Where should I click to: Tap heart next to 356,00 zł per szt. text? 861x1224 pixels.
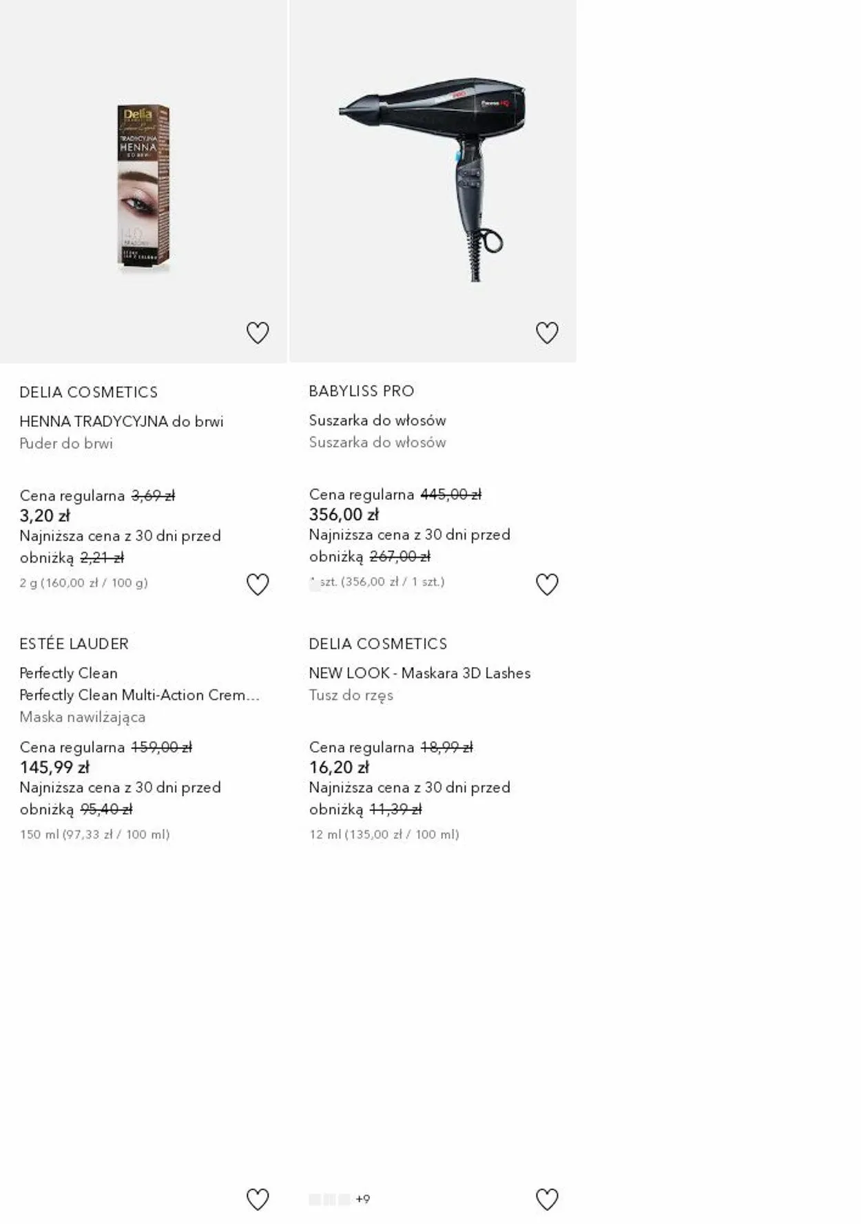click(x=547, y=584)
